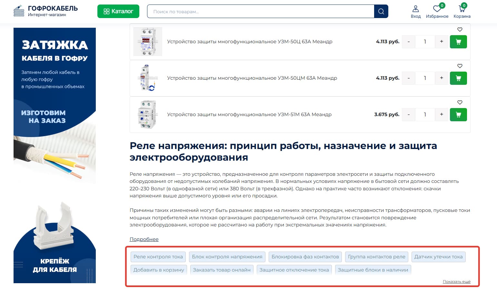Image resolution: width=497 pixels, height=289 pixels.
Task: Favorite the УЗМ-50Ц 63А heart
Action: [460, 30]
